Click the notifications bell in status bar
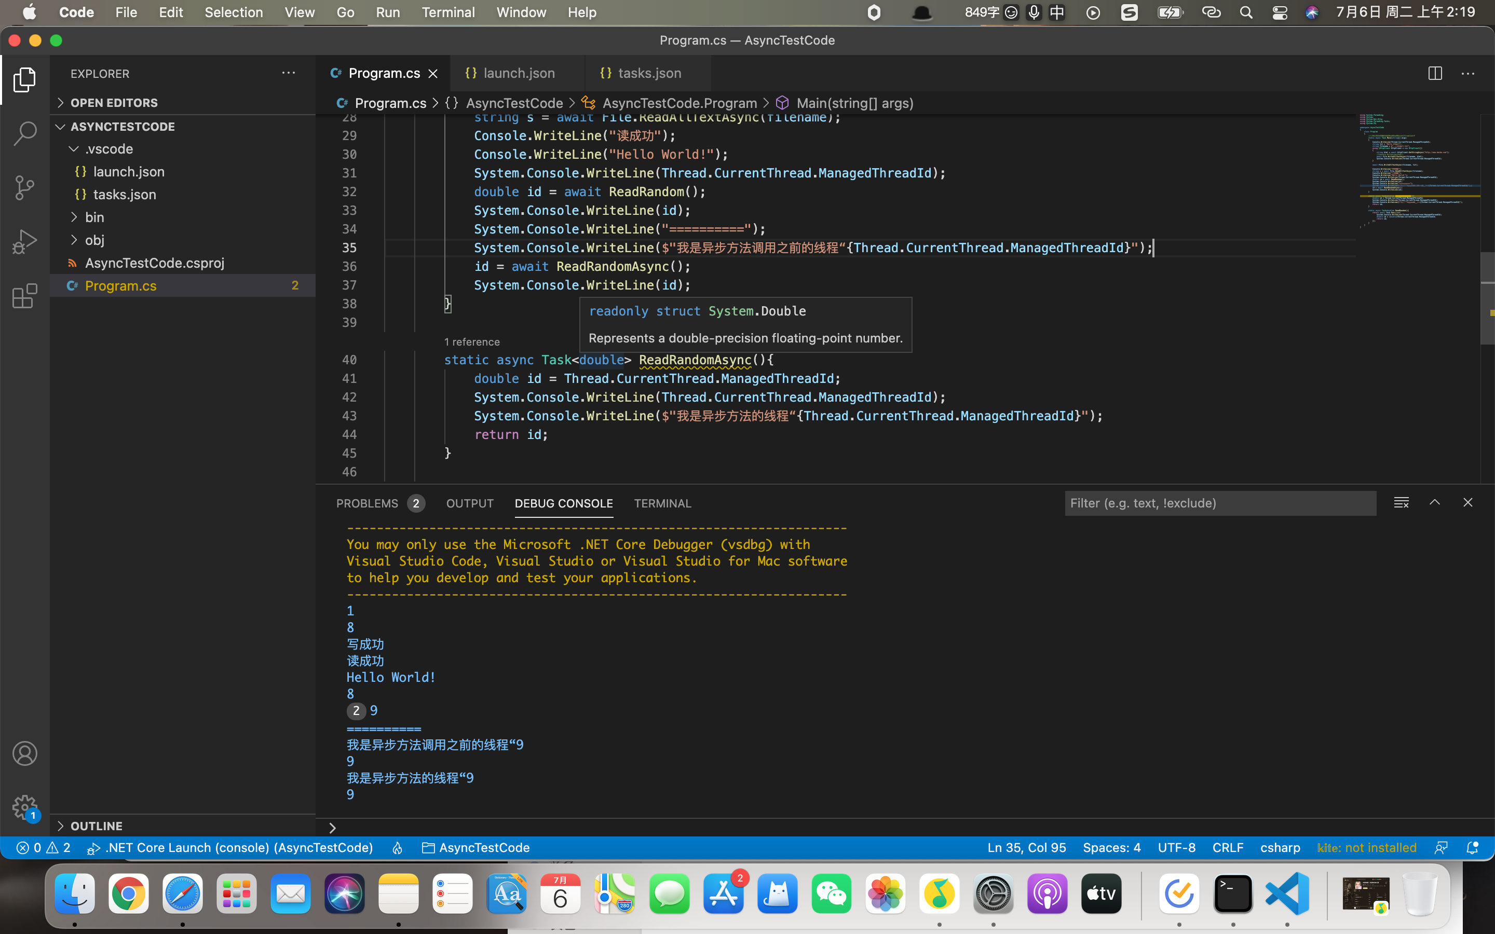The image size is (1495, 934). (x=1472, y=847)
